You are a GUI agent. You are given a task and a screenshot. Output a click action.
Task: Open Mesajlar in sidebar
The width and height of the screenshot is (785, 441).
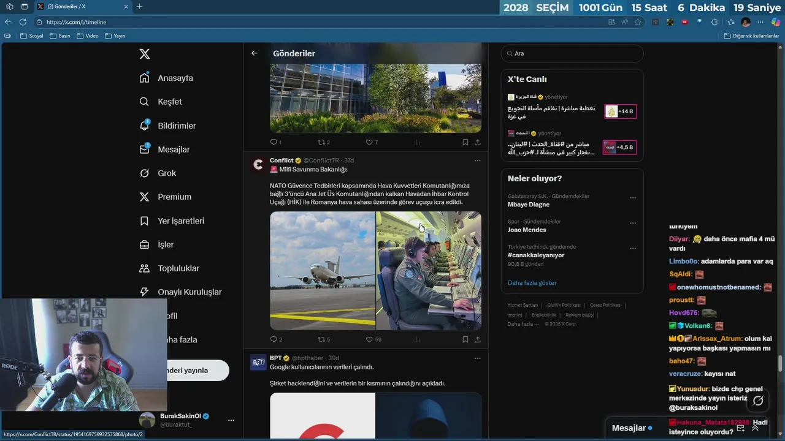coord(164,149)
